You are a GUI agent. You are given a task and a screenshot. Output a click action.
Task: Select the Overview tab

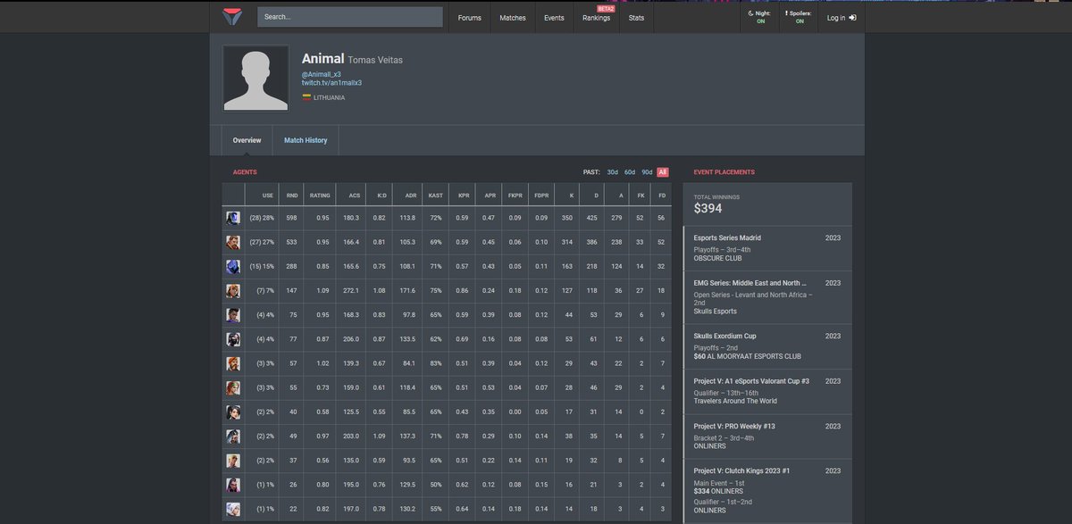247,140
